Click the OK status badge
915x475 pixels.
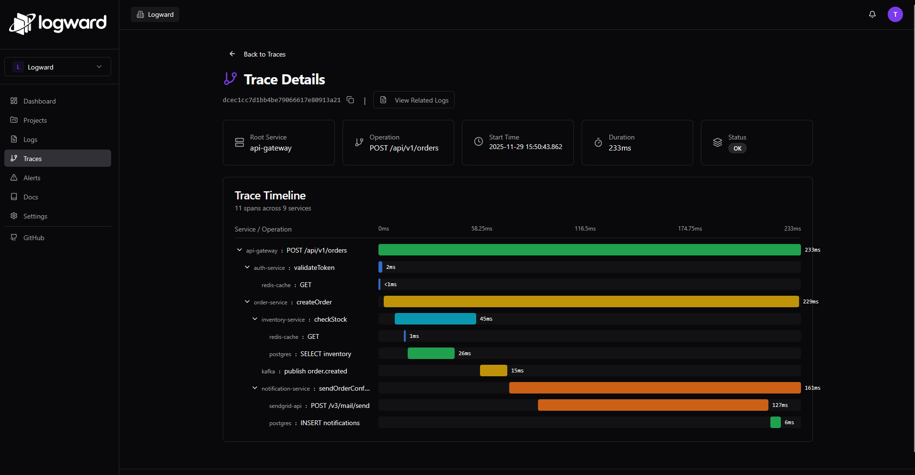tap(737, 148)
